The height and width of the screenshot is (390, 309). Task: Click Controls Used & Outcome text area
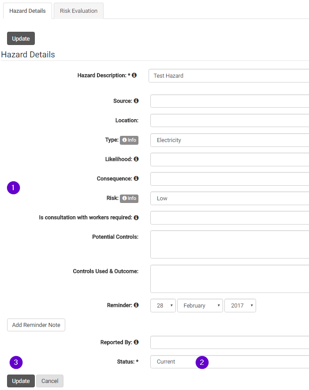tap(230, 279)
